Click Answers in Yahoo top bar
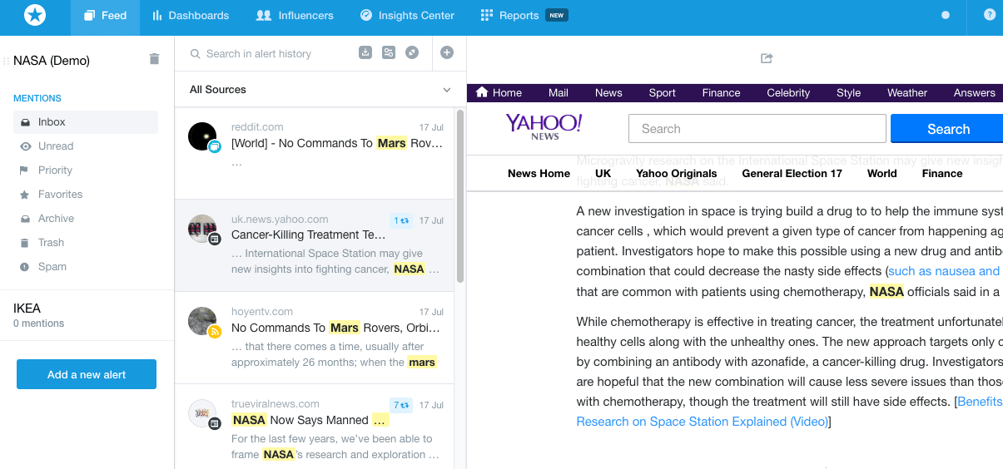Image resolution: width=1003 pixels, height=469 pixels. click(x=975, y=93)
